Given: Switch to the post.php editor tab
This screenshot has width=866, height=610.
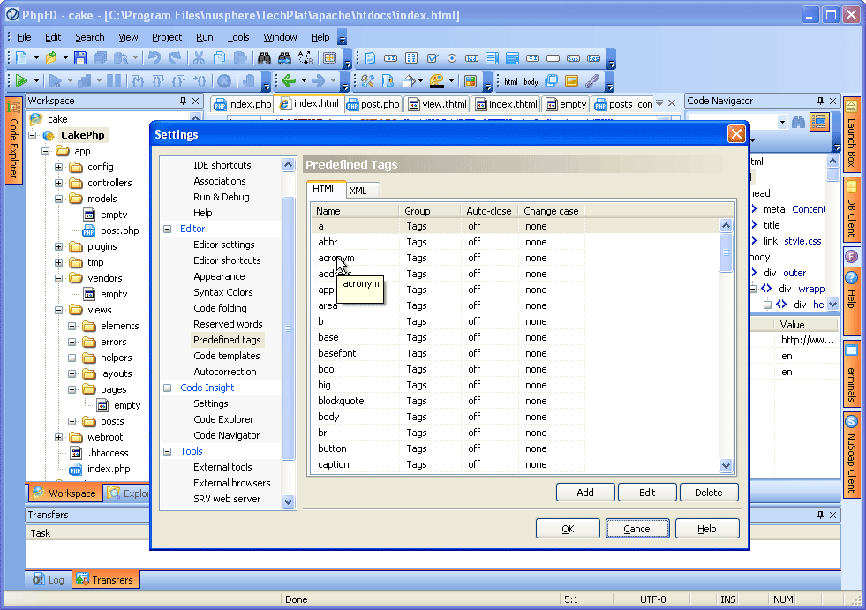Looking at the screenshot, I should [x=374, y=104].
